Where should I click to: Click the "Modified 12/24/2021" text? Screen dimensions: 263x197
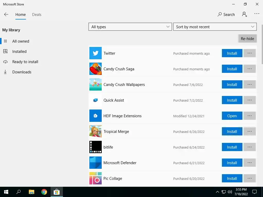click(189, 116)
